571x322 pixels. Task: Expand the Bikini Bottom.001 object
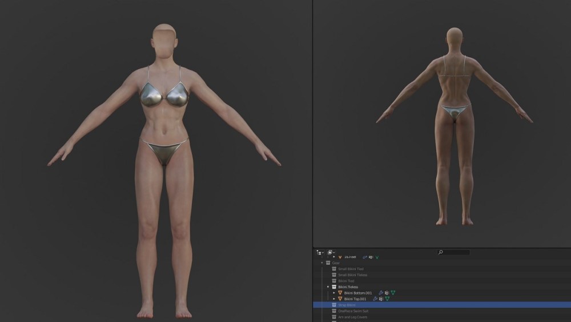tap(334, 293)
